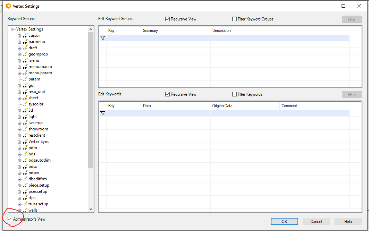Select the param tree item

34,79
